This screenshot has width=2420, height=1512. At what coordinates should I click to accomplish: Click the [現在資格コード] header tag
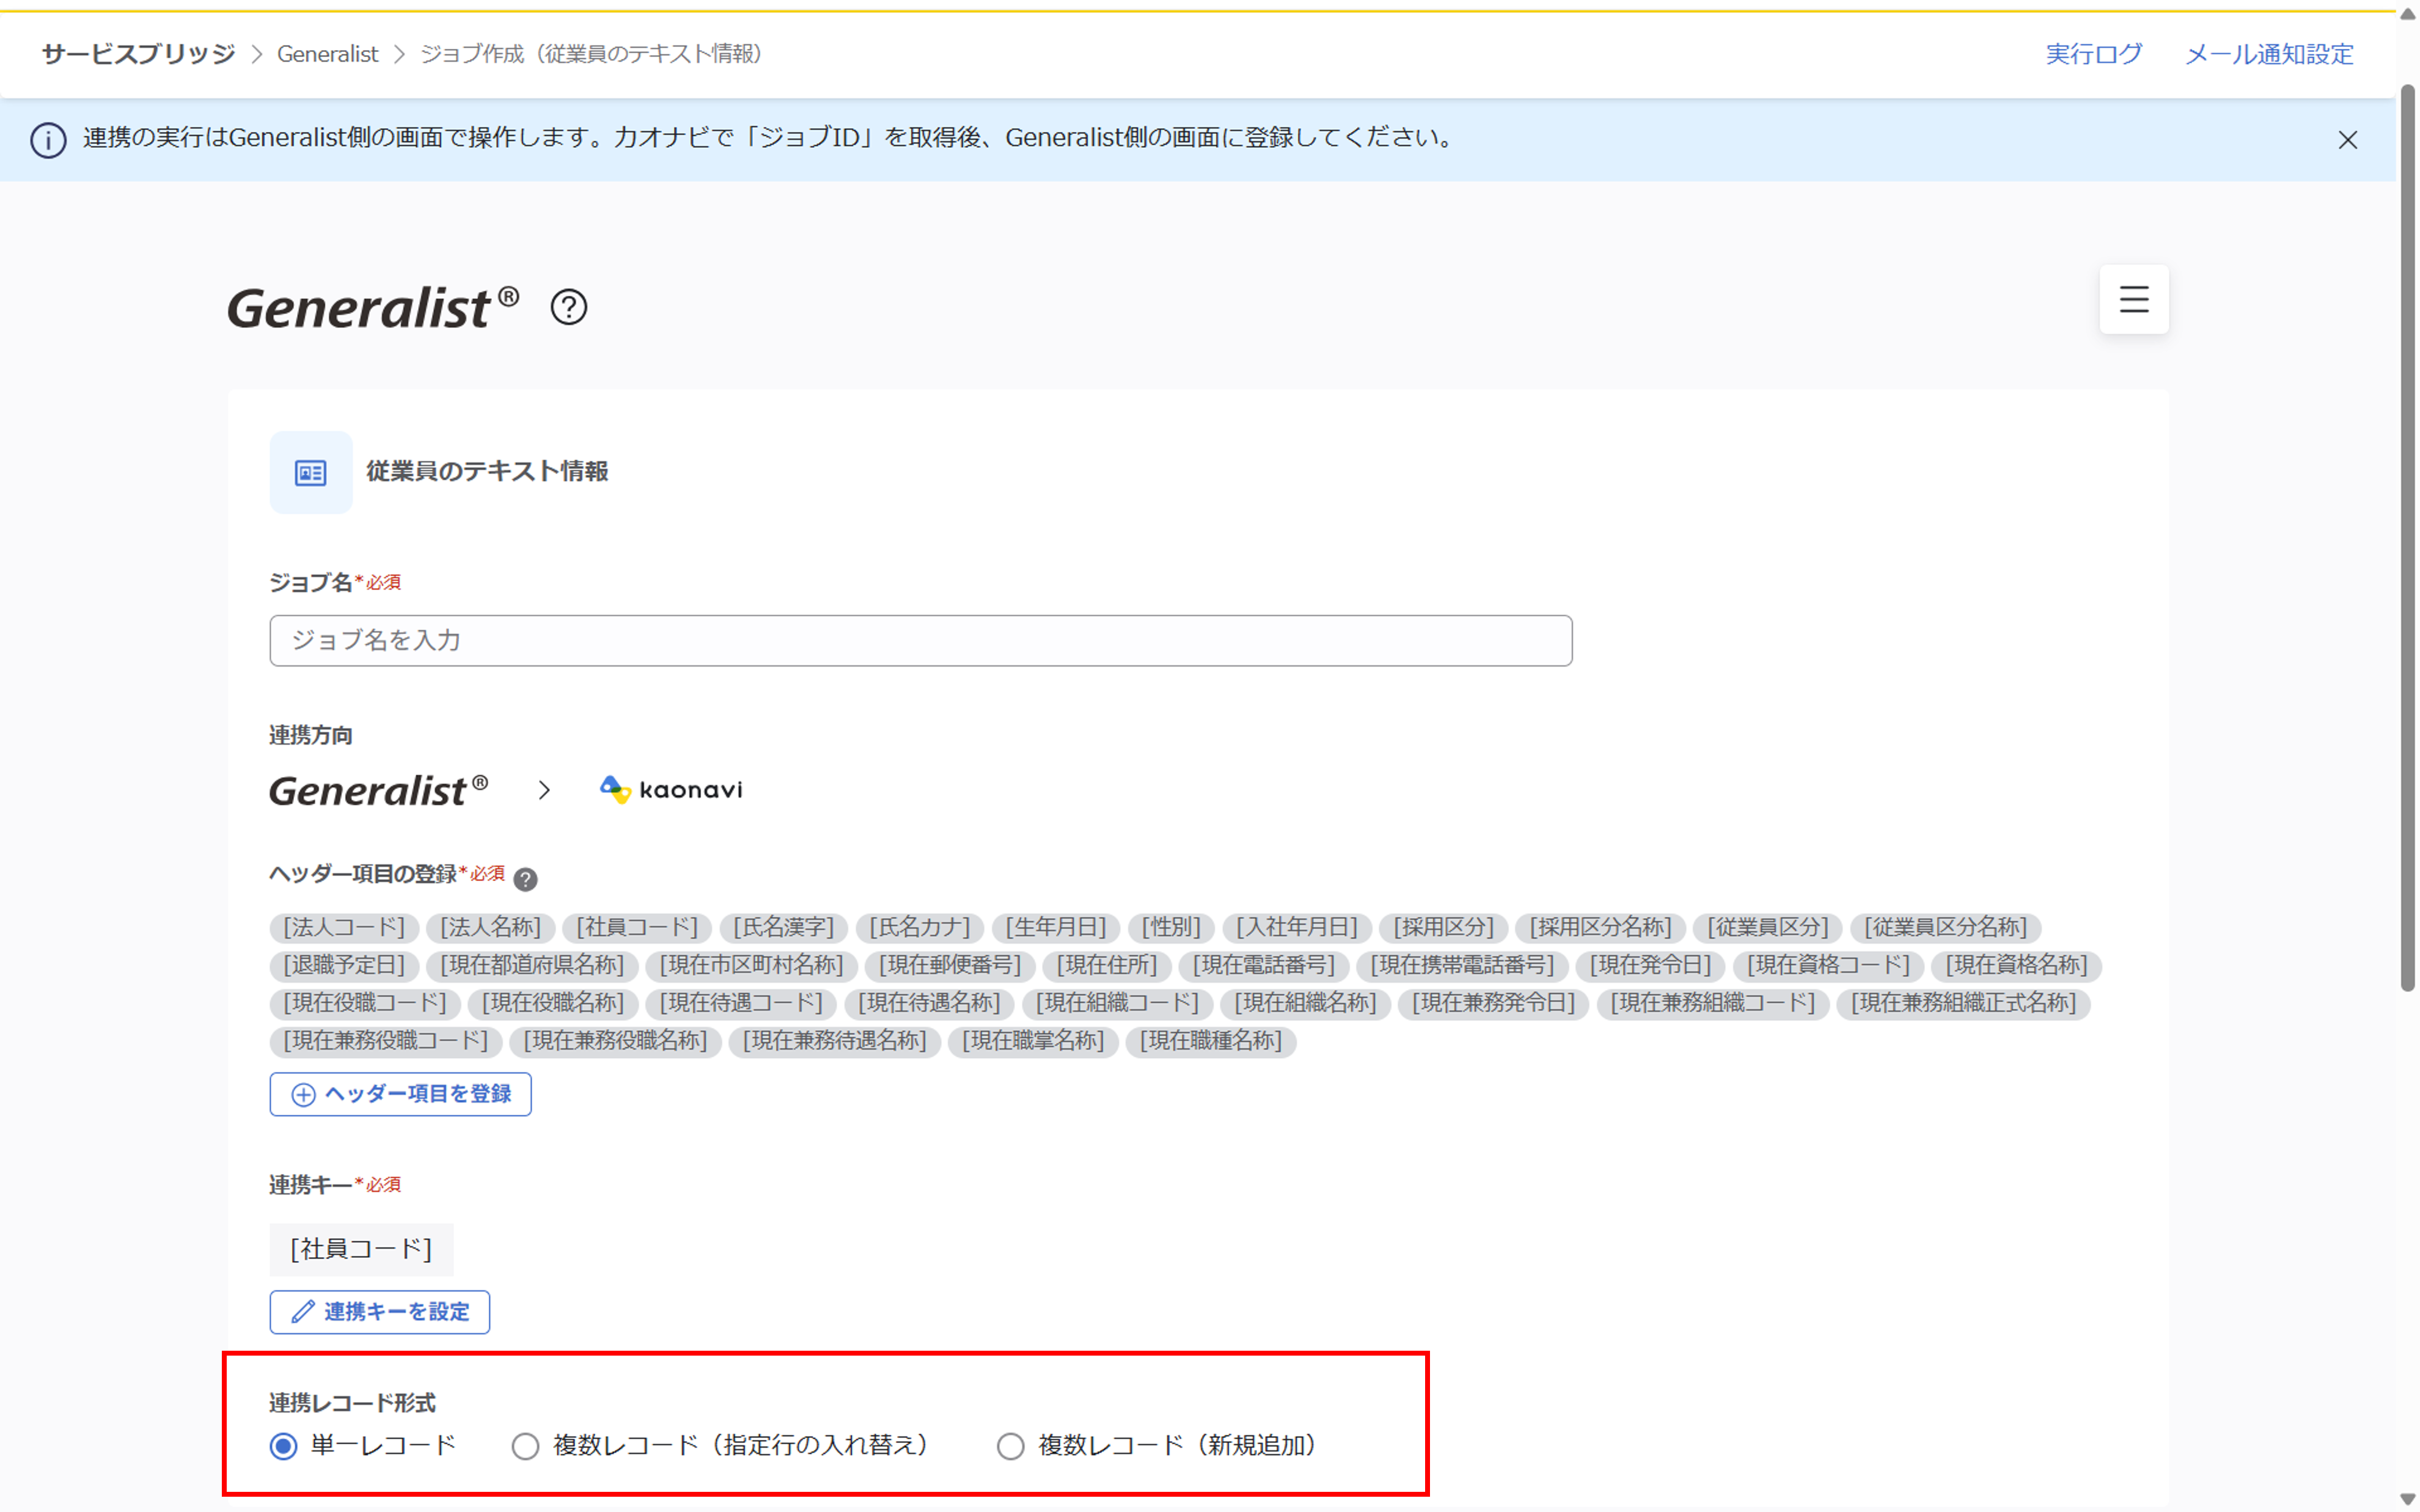click(x=1828, y=965)
